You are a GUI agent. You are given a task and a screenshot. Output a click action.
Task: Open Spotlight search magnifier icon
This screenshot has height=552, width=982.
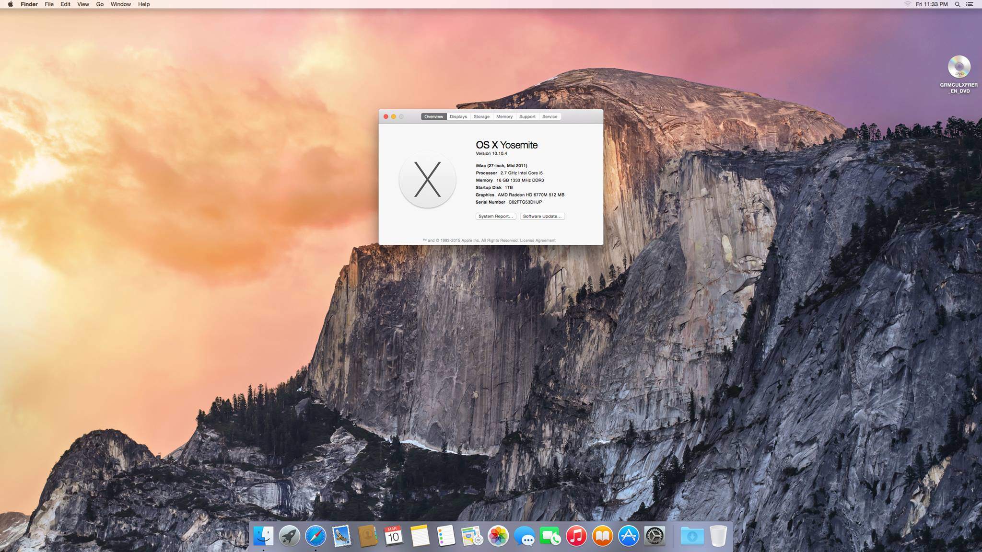pyautogui.click(x=958, y=4)
